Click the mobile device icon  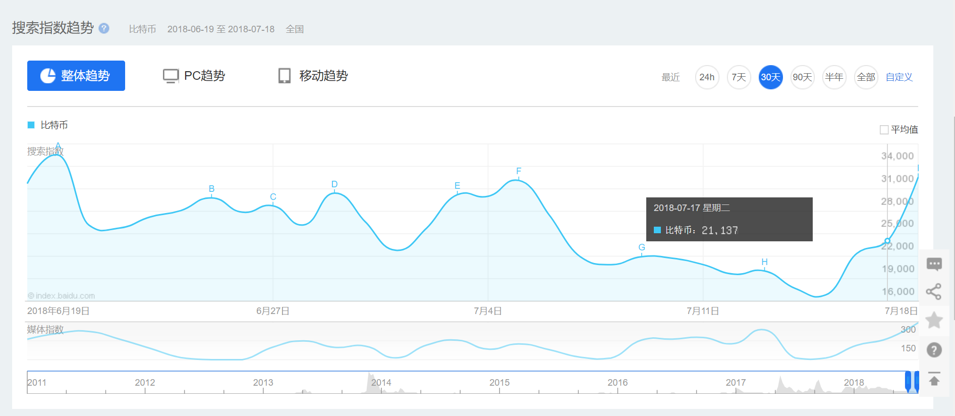285,76
